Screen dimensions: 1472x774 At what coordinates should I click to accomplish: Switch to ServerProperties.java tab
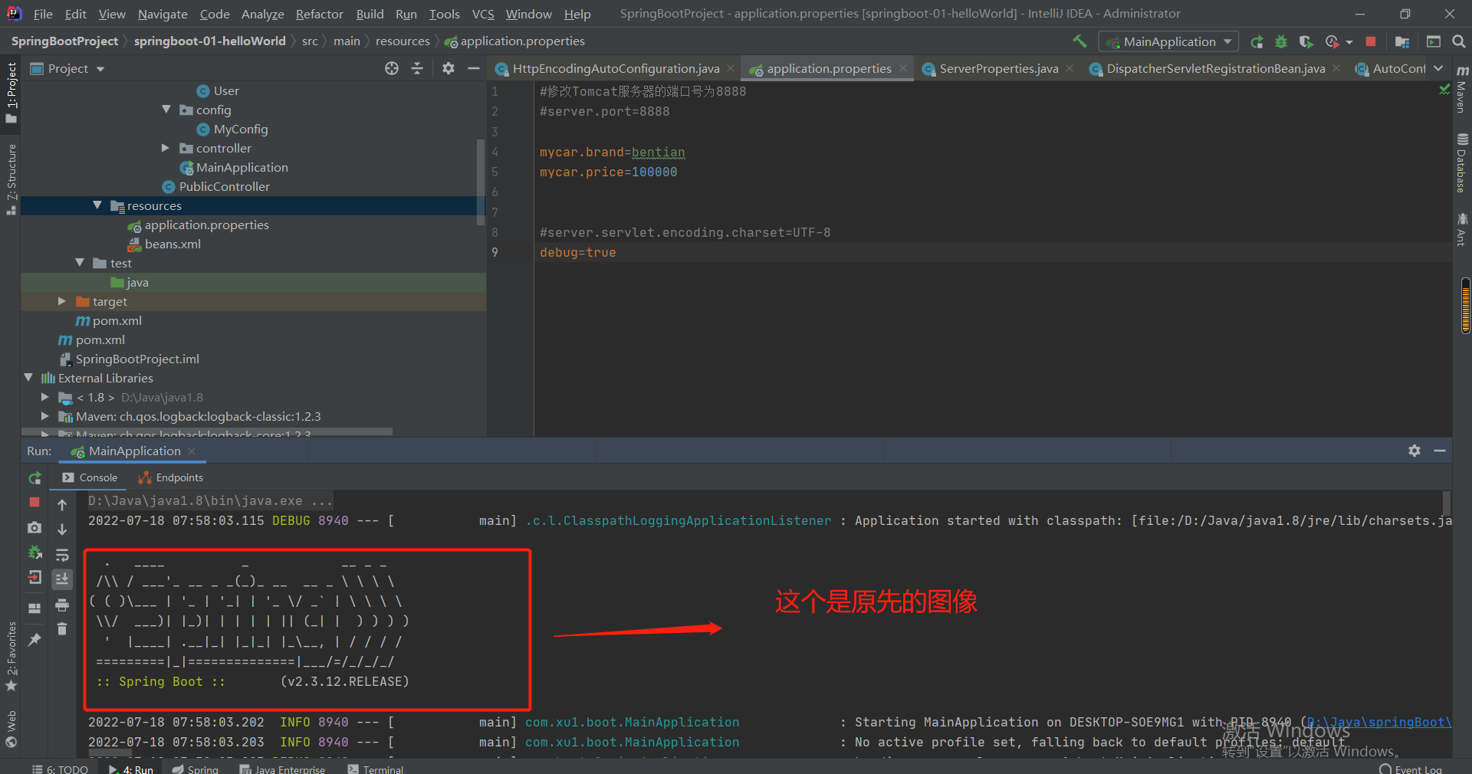pos(998,69)
